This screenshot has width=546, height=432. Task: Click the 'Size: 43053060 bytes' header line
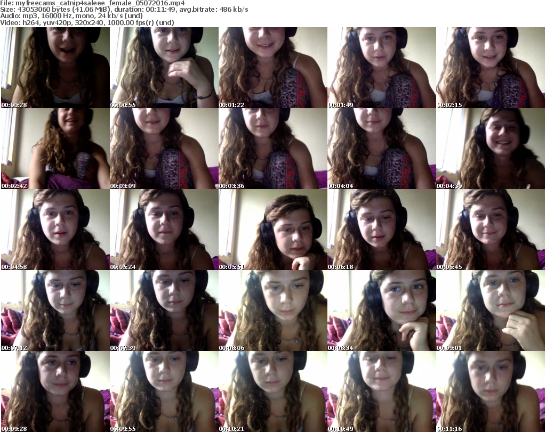click(124, 10)
